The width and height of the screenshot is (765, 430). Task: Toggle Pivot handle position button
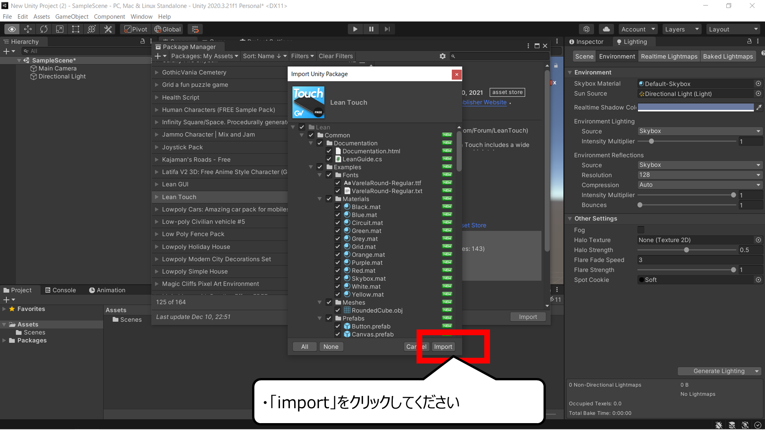pyautogui.click(x=136, y=29)
